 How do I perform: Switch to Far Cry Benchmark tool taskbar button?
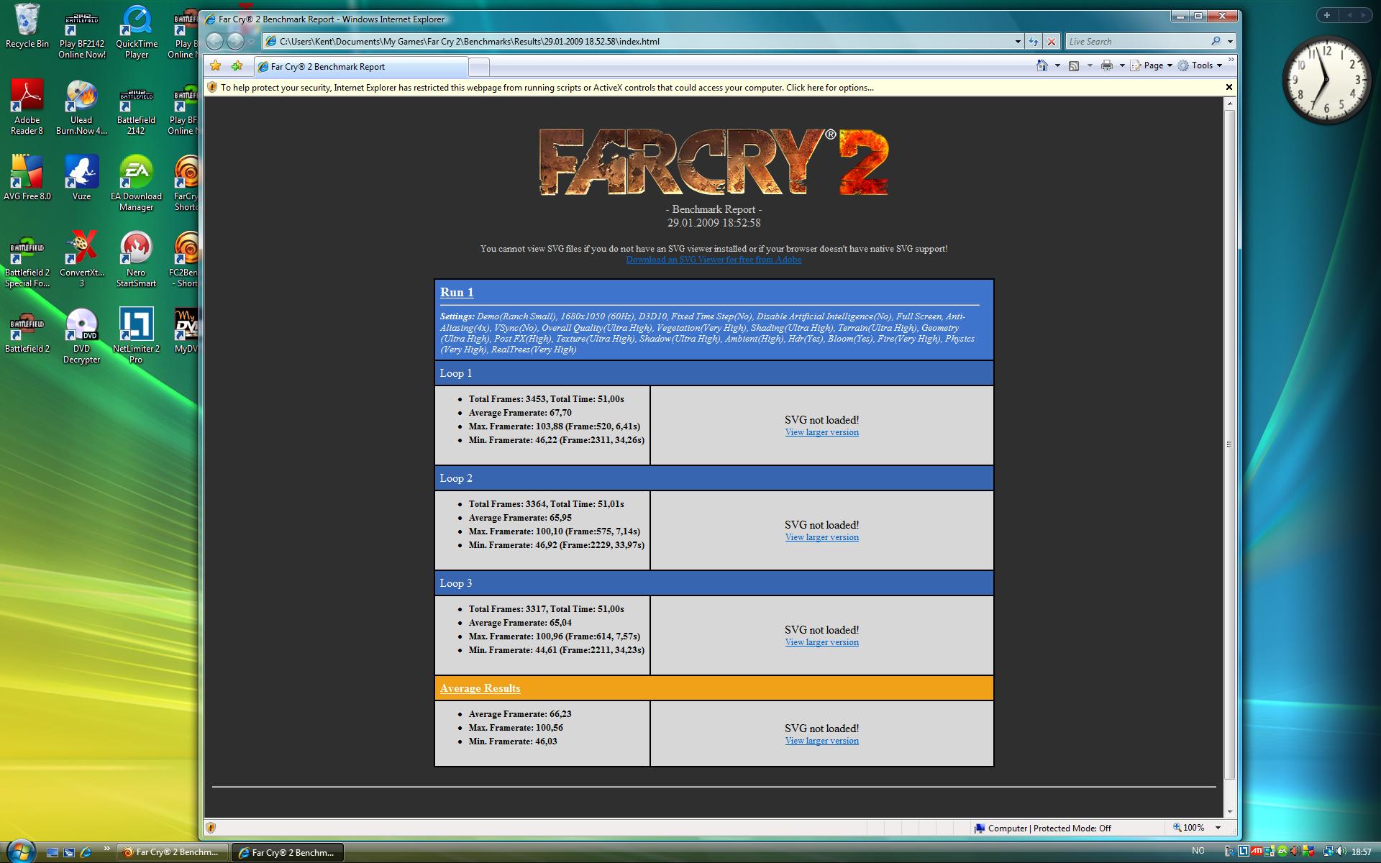(x=172, y=852)
